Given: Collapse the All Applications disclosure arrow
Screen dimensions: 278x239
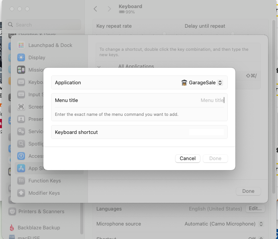Looking at the screenshot, I should coord(99,67).
